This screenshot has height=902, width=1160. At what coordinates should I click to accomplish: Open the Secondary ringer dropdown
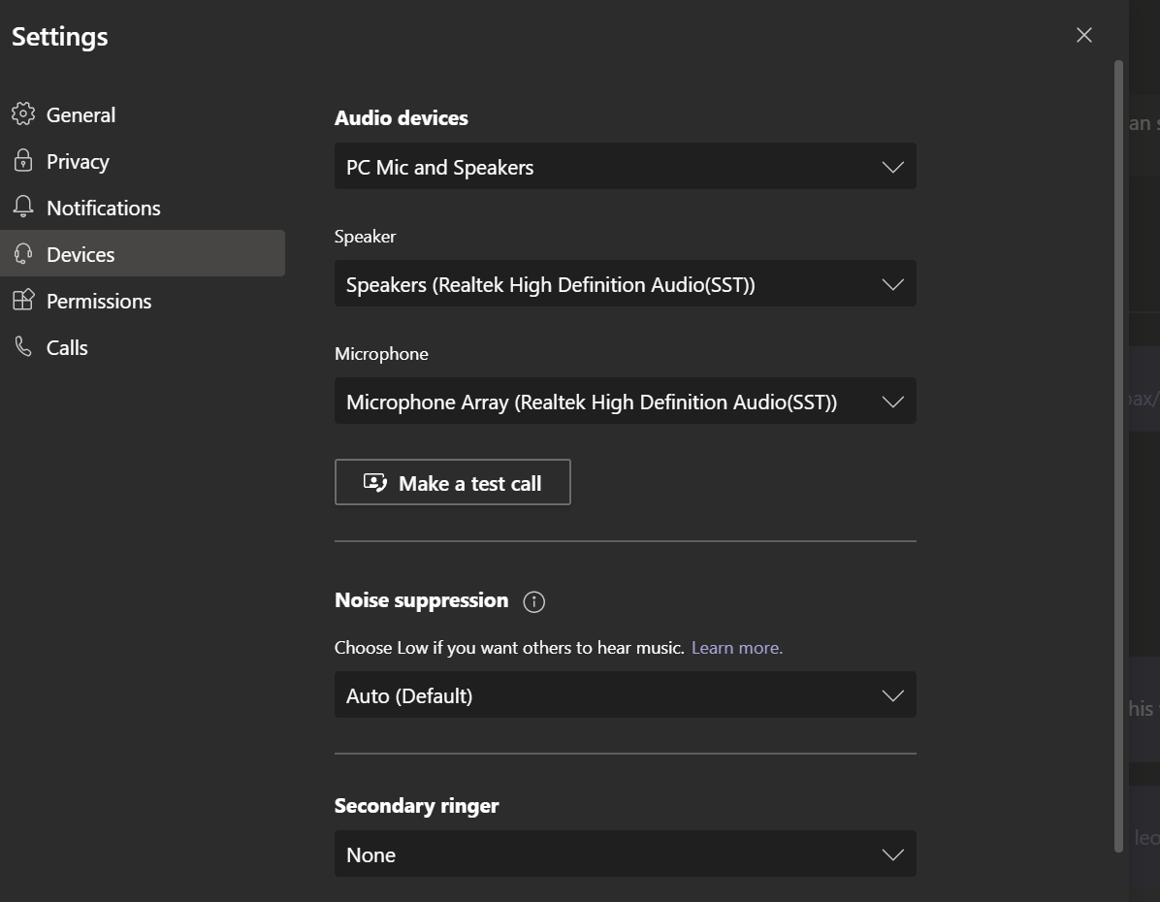[625, 854]
